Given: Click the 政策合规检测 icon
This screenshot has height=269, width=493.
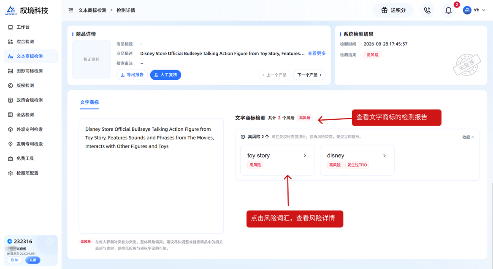Looking at the screenshot, I should pos(11,100).
